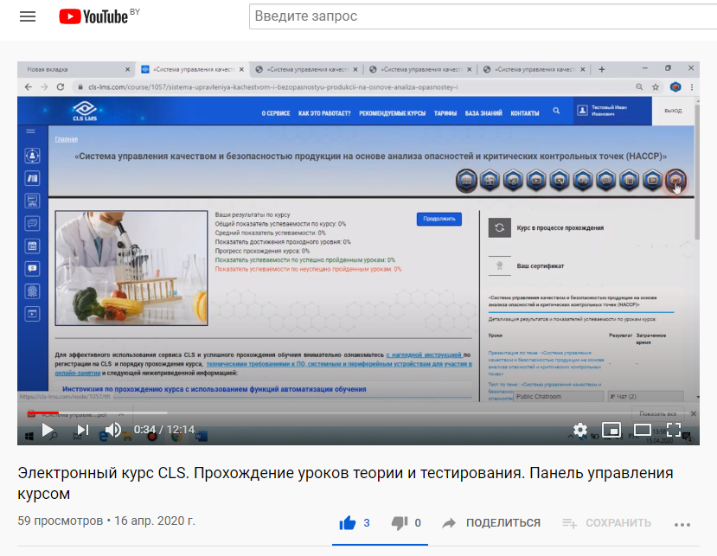Mute the video with speaker icon

coord(113,430)
